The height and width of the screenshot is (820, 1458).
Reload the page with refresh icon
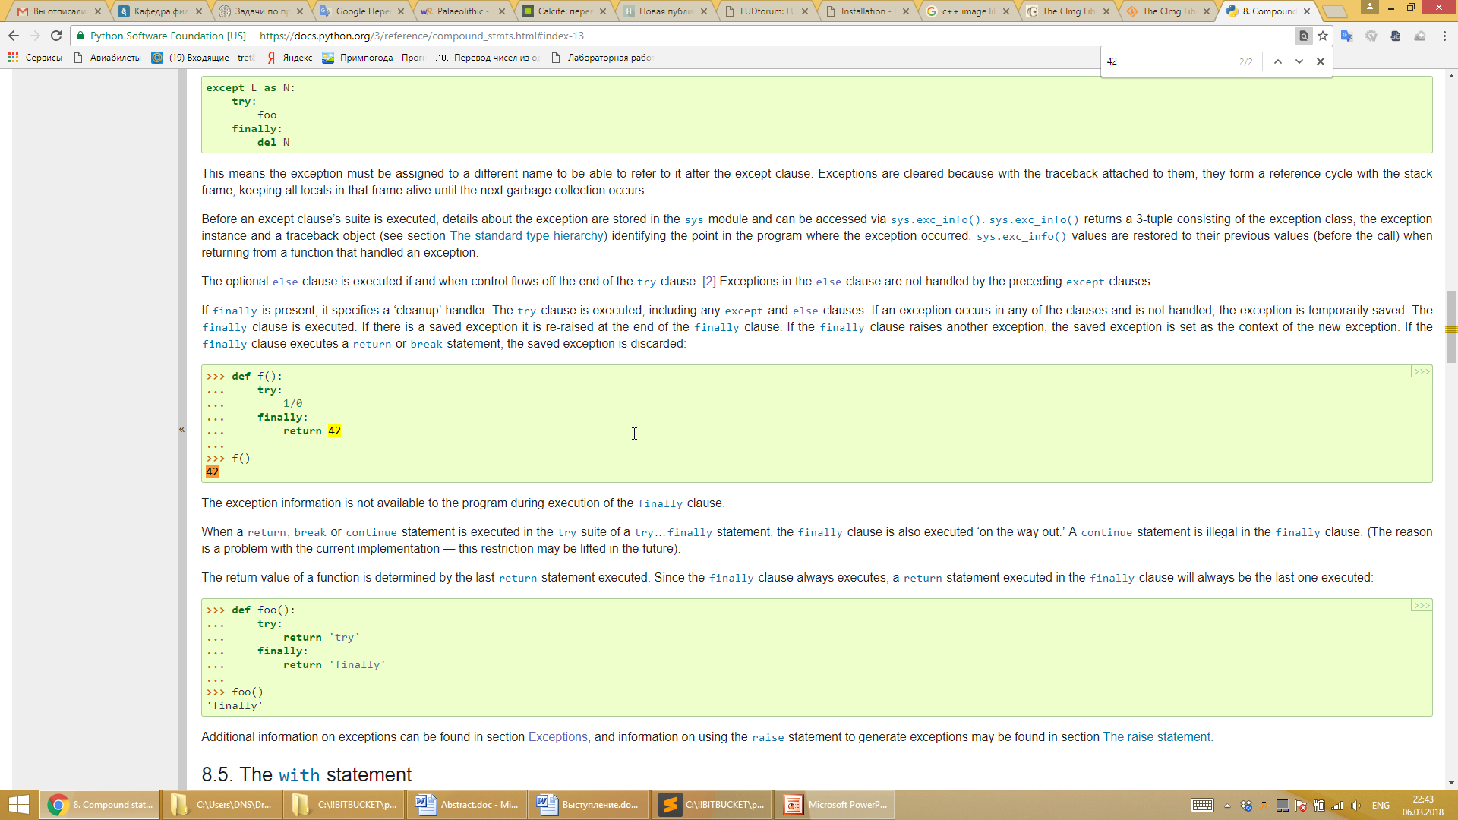coord(56,36)
